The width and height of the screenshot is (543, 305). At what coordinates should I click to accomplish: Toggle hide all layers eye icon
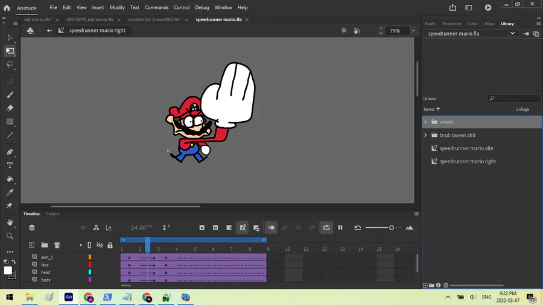coord(100,245)
